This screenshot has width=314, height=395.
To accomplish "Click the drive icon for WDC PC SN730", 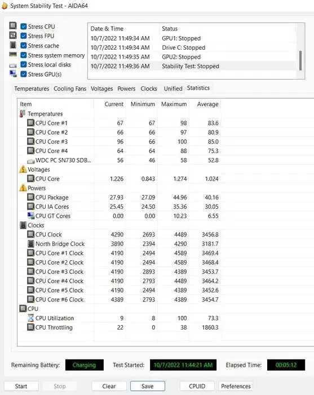I will click(30, 161).
